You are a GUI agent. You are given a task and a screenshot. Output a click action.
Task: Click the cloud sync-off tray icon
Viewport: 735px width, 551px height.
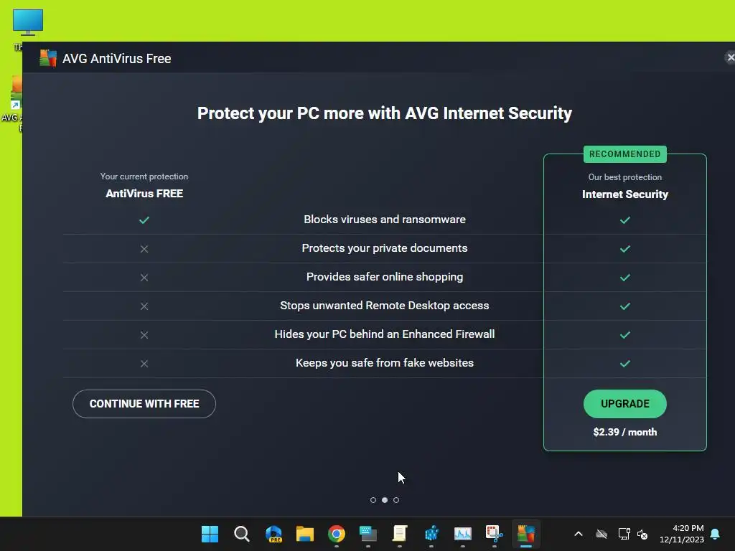click(601, 534)
